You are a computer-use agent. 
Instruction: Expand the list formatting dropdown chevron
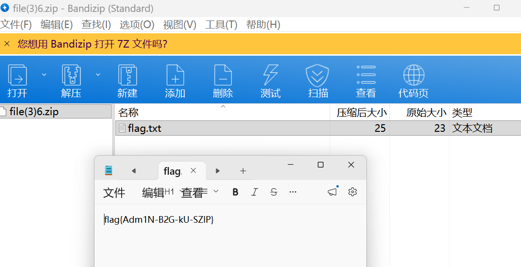216,191
